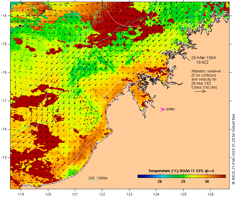Click the 'and velocity for' caption line
The image size is (237, 197).
pyautogui.click(x=204, y=79)
